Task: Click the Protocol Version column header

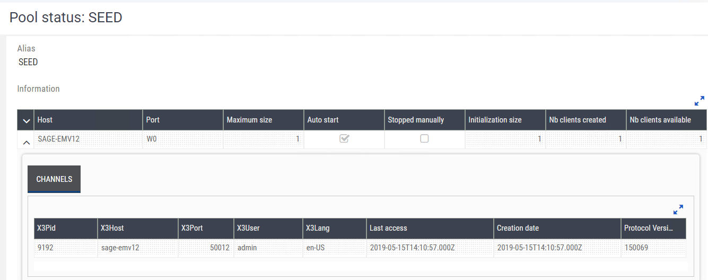Action: click(x=653, y=228)
